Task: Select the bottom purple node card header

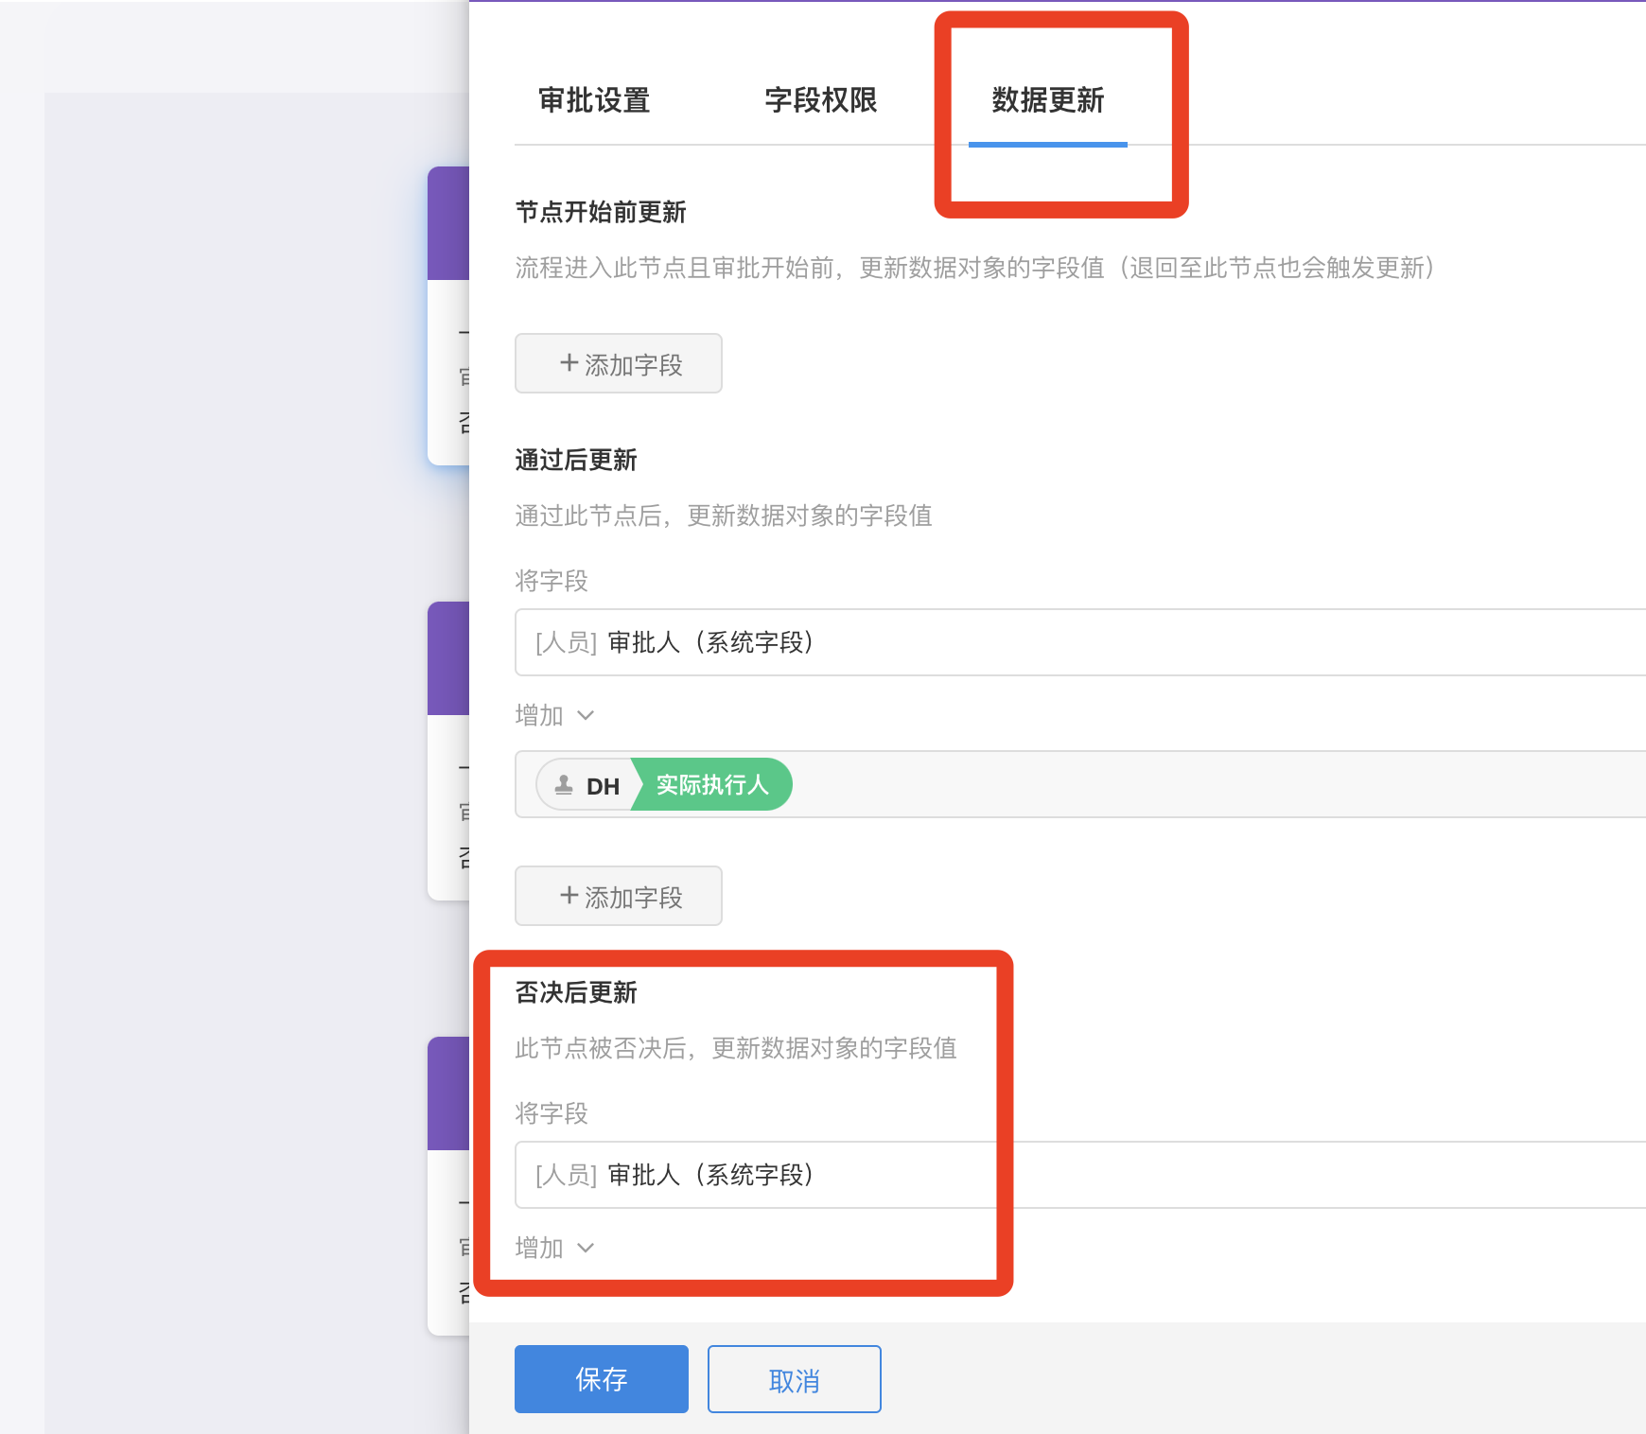Action: pyautogui.click(x=448, y=1093)
